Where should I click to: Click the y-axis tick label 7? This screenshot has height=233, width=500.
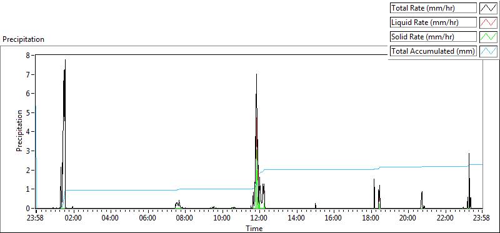tap(27, 74)
